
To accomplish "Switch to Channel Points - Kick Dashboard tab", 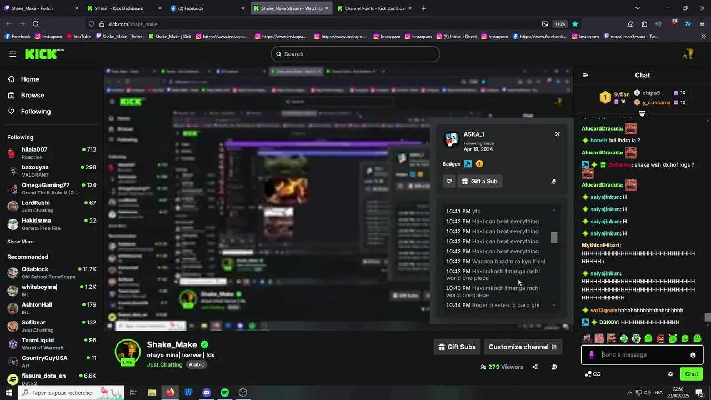I will click(x=374, y=8).
